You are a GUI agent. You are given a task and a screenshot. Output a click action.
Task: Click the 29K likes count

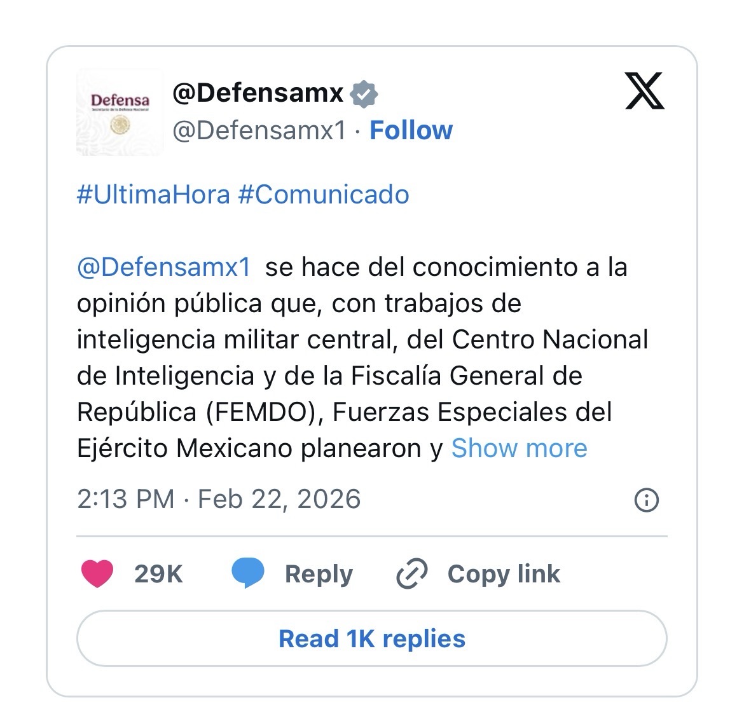tap(158, 573)
